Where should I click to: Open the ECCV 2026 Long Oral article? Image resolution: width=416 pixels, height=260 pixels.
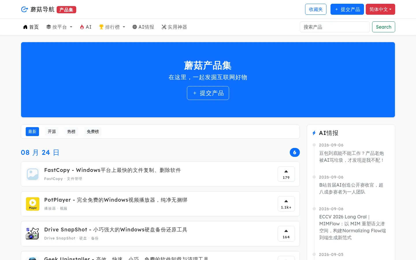352,227
